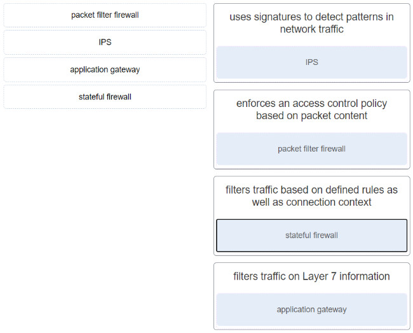413x333 pixels.
Task: Click drop zone under connection context description
Action: coord(311,236)
